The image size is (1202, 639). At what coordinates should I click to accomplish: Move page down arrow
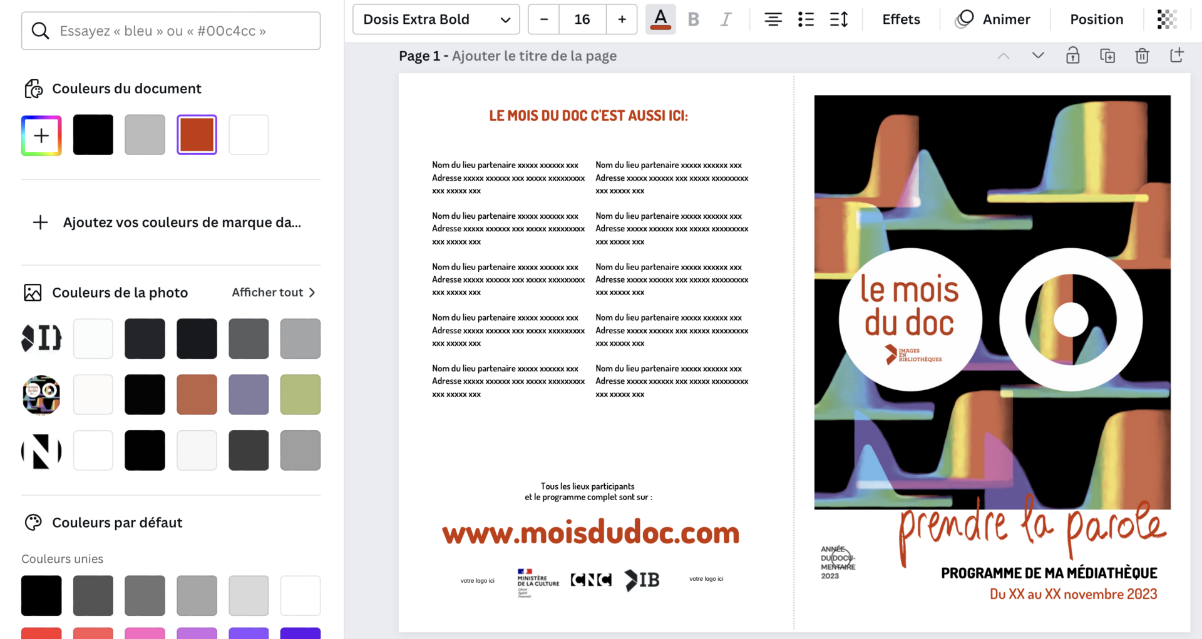[1038, 56]
